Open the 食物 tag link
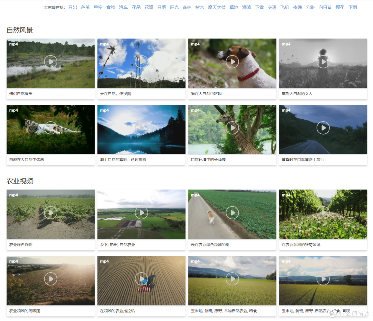The height and width of the screenshot is (321, 373). pyautogui.click(x=111, y=7)
